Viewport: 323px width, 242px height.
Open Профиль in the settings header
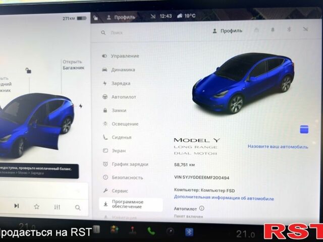pos(227,31)
